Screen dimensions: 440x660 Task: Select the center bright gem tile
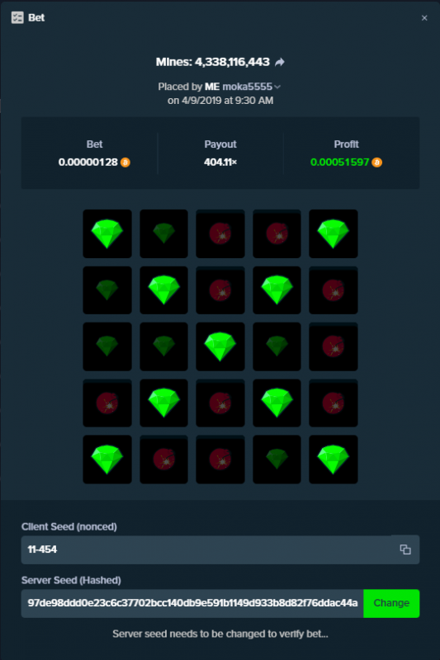pyautogui.click(x=220, y=346)
